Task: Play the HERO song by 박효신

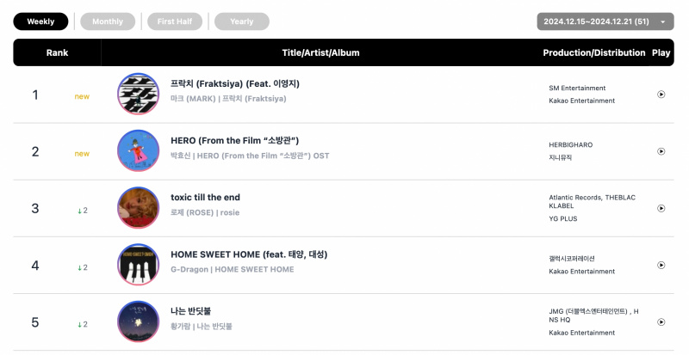Action: (x=661, y=151)
